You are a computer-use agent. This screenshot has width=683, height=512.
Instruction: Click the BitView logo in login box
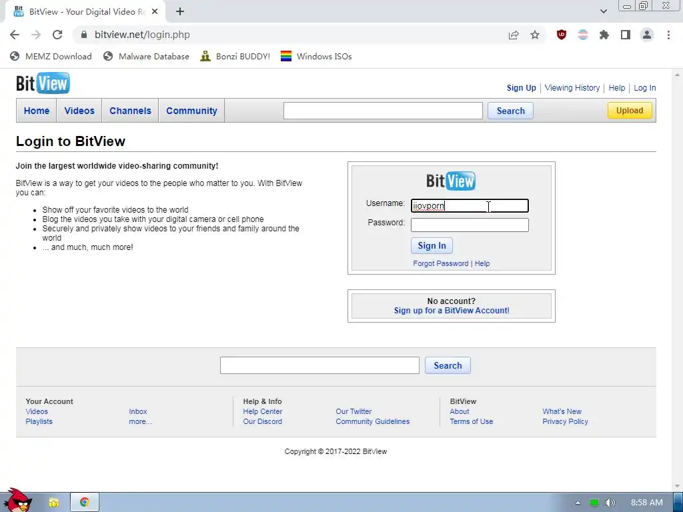[x=451, y=181]
